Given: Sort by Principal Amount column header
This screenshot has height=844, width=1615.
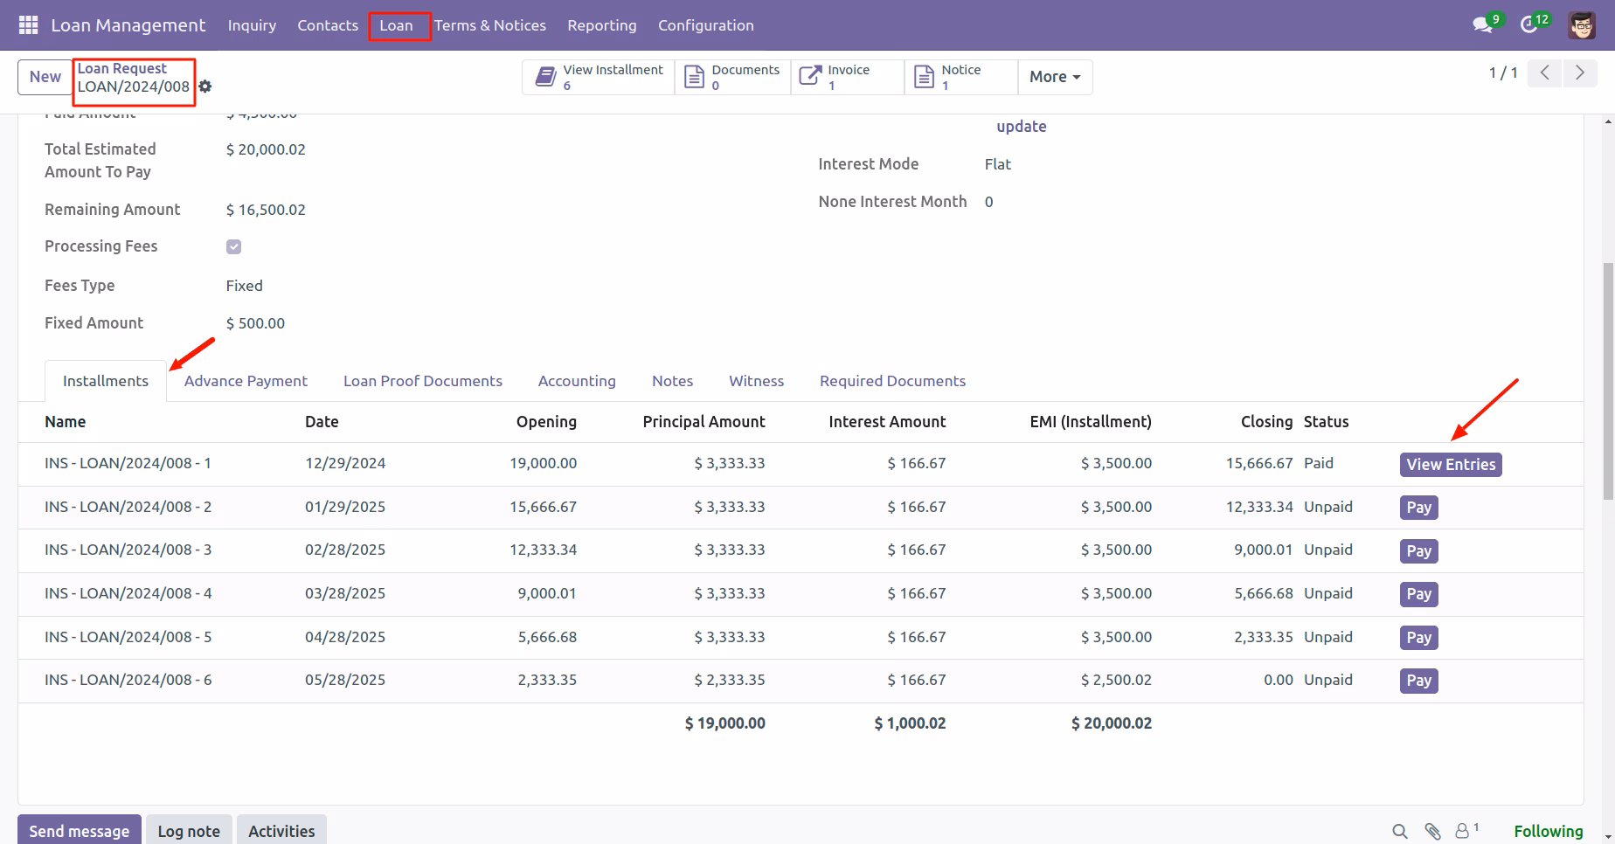Looking at the screenshot, I should pyautogui.click(x=704, y=422).
